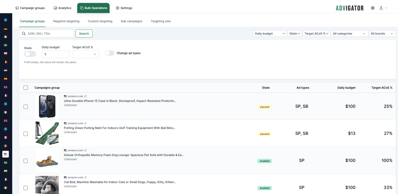
Task: Choose the Spain flag marketplace in sidebar
Action: [5, 79]
